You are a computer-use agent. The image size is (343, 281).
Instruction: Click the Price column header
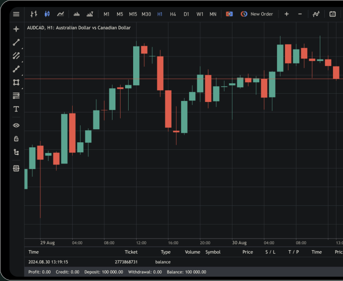click(x=248, y=252)
